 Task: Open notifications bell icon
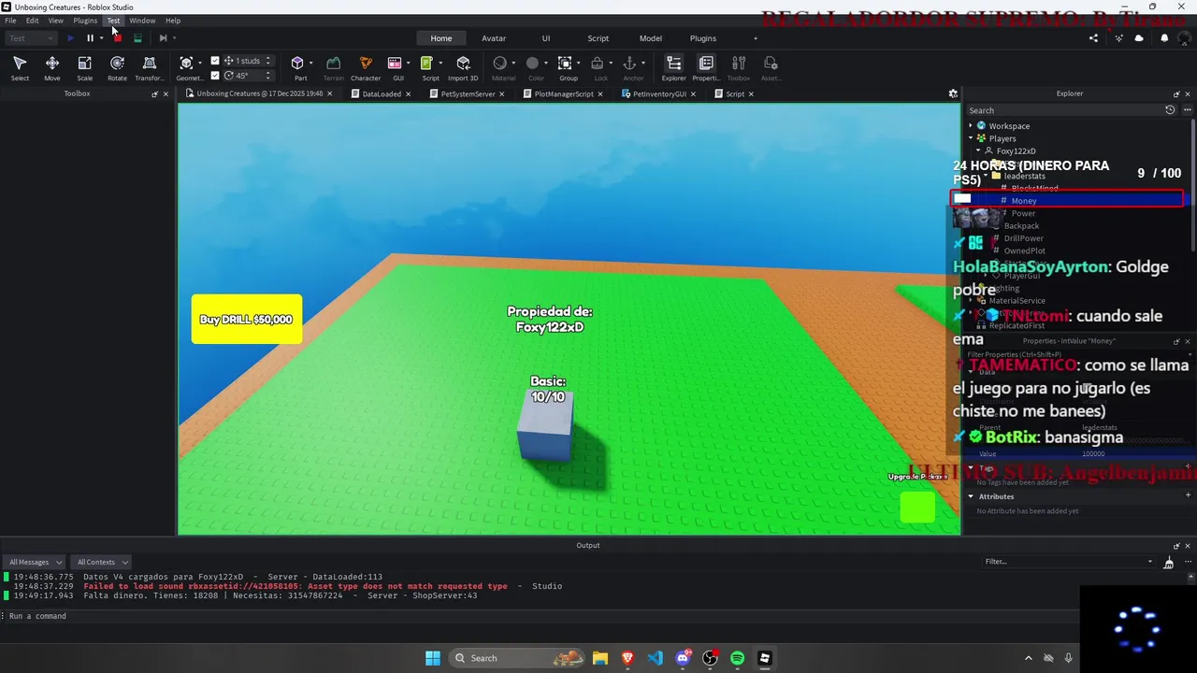point(1164,38)
